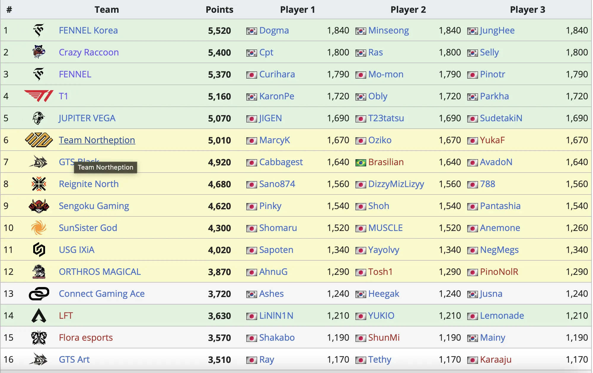Click the Flora esports butterfly logo
The image size is (593, 373).
point(39,337)
